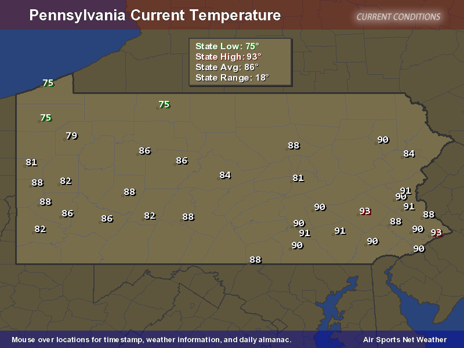
Task: Click the CURRENT CONDITIONS header label
Action: tap(398, 17)
